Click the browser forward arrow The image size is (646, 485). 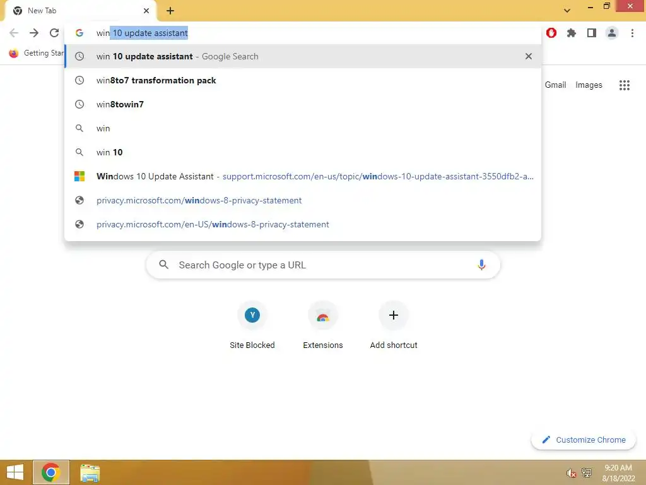[34, 33]
